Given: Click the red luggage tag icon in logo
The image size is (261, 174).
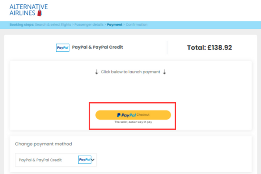Looking at the screenshot, I should tap(40, 13).
